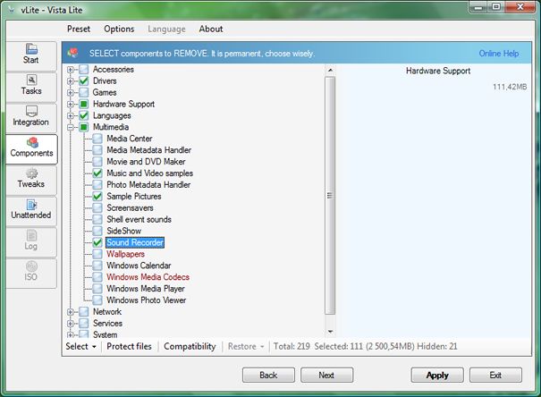Check the Media Center checkbox

click(x=97, y=139)
